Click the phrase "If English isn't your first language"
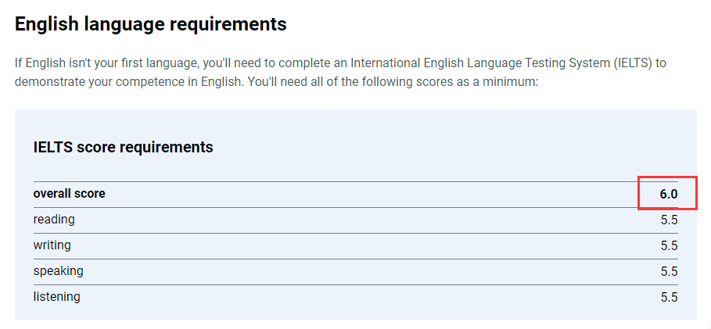Viewport: 711px width, 329px height. click(112, 63)
